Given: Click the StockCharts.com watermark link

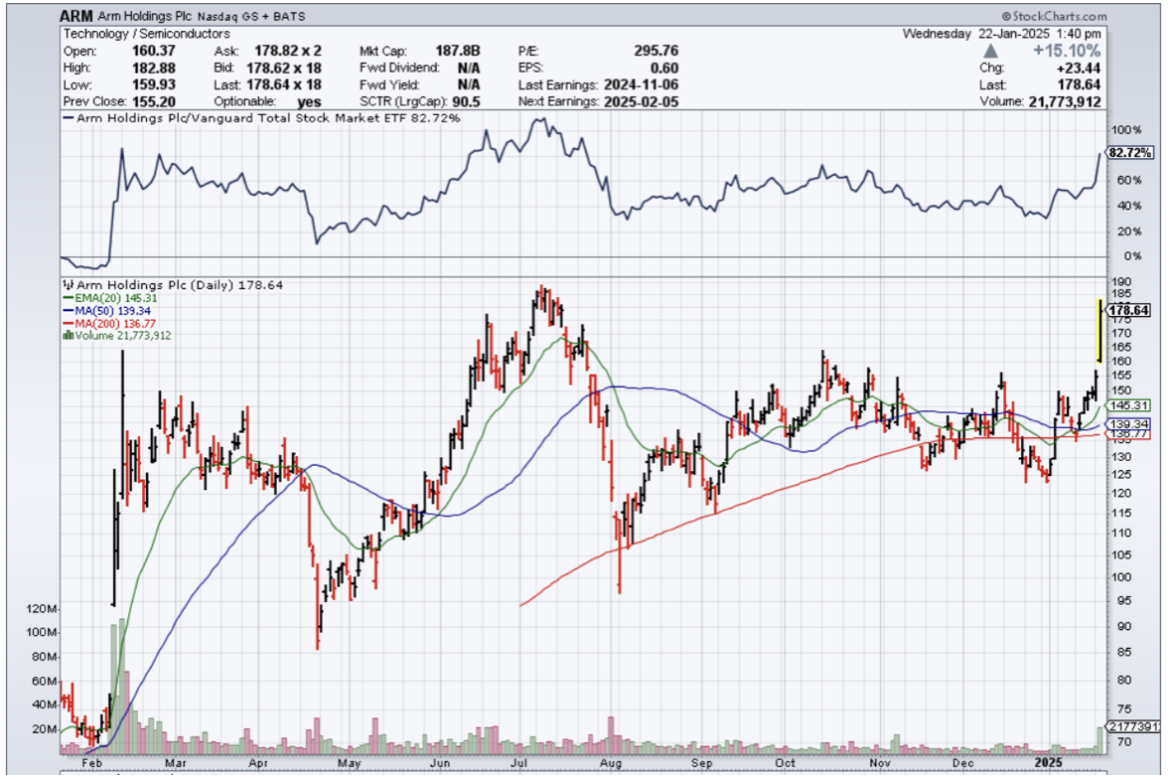Looking at the screenshot, I should pyautogui.click(x=1059, y=17).
